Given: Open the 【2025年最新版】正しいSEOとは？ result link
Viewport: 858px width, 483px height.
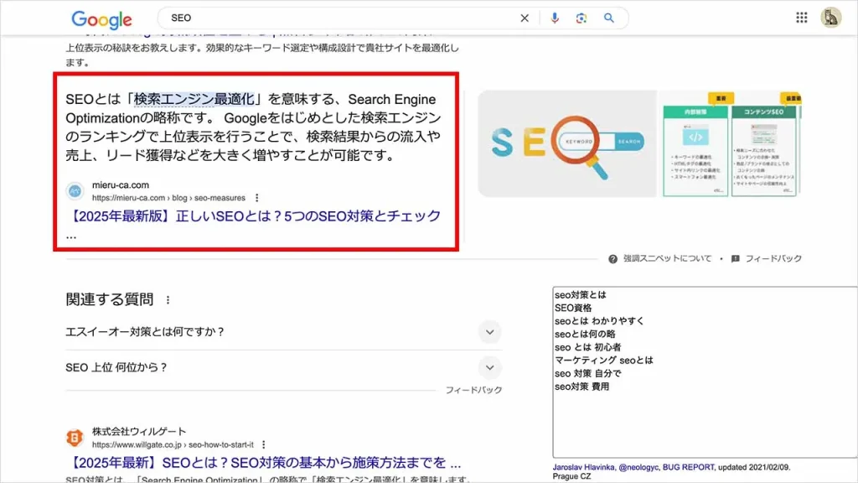Looking at the screenshot, I should (x=253, y=216).
